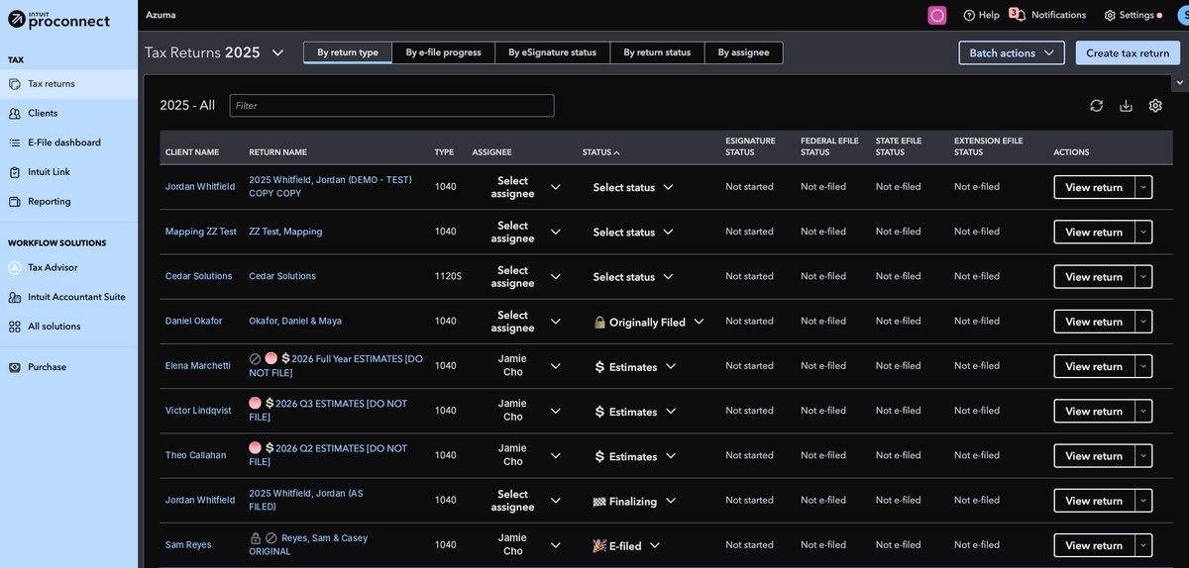Collapse the panel with the top-right chevron
The height and width of the screenshot is (568, 1189).
coord(1179,82)
